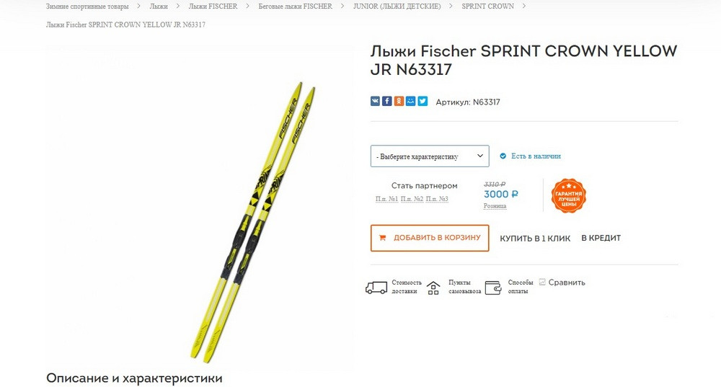Open Выберите характеристику dropdown
The image size is (721, 387).
430,156
